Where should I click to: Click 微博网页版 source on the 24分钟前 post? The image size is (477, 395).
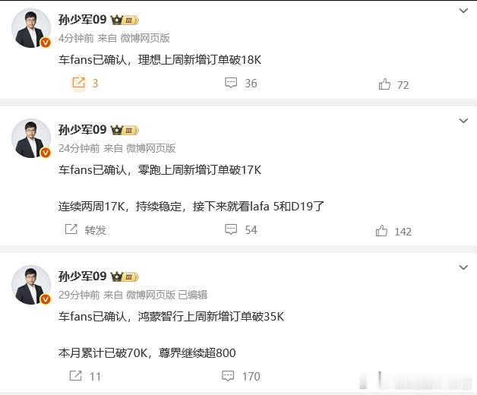[151, 148]
